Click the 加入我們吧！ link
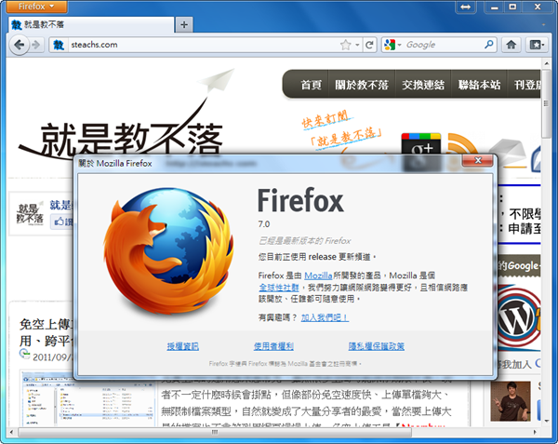This screenshot has height=444, width=558. pyautogui.click(x=325, y=317)
